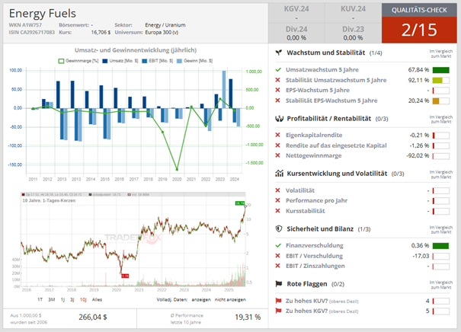Click the WKN A1W757 text
The image size is (461, 332).
[25, 25]
